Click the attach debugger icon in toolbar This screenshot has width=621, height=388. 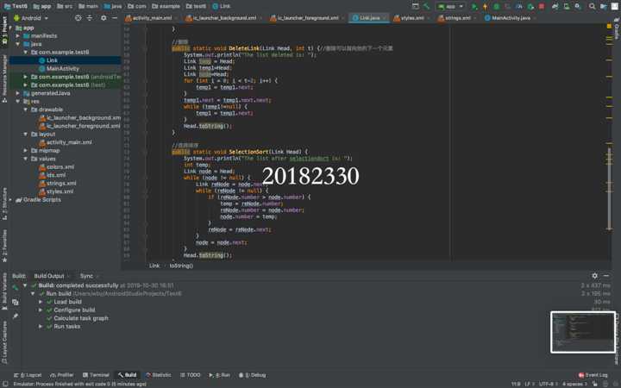click(x=530, y=6)
